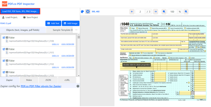Click the PDF.co orange logo icon
The height and width of the screenshot is (107, 211).
point(4,4)
